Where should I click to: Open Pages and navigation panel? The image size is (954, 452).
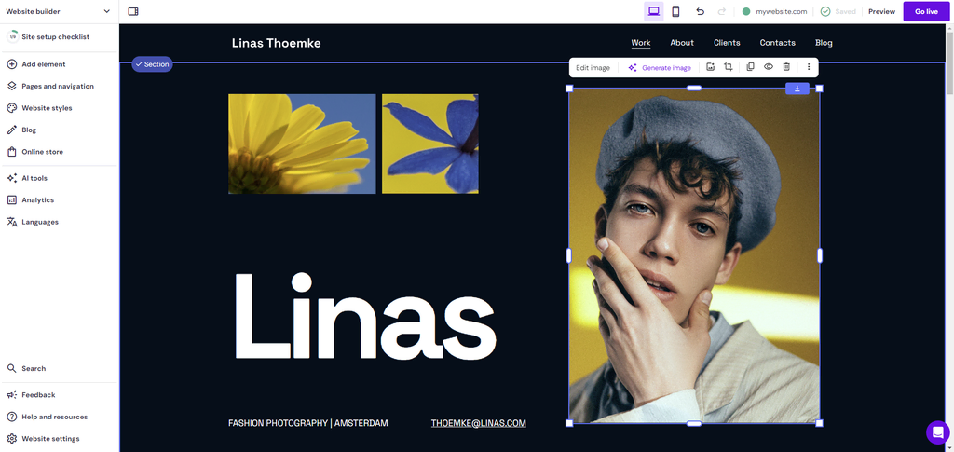pyautogui.click(x=57, y=86)
